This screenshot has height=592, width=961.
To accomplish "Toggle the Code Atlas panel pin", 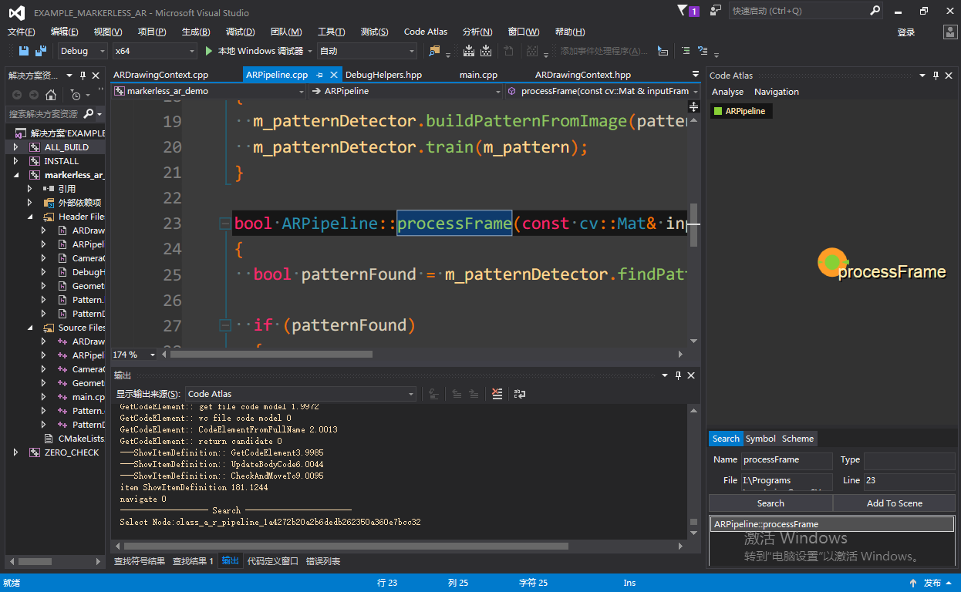I will (935, 75).
